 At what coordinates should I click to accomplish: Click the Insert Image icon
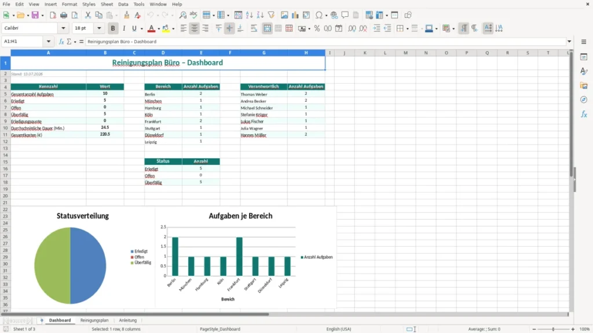(284, 15)
